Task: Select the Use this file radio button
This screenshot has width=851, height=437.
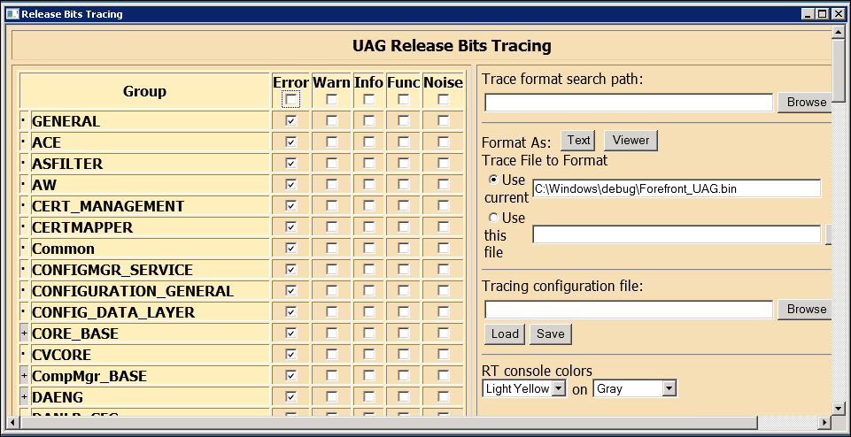Action: tap(493, 218)
